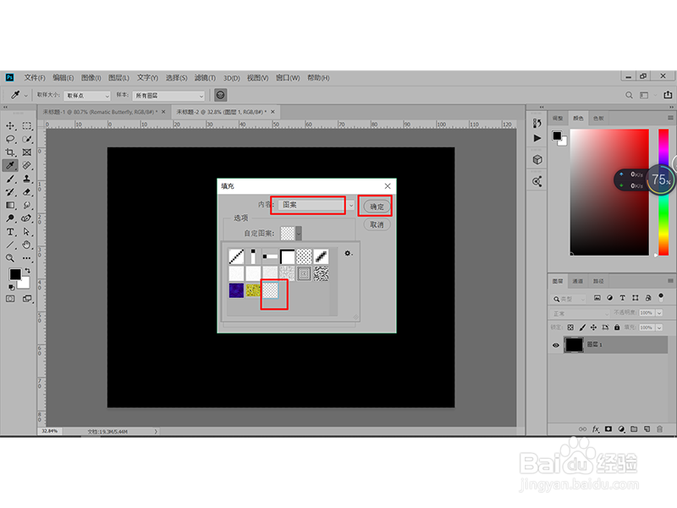Click the share icon at top right
The height and width of the screenshot is (508, 677).
(668, 95)
